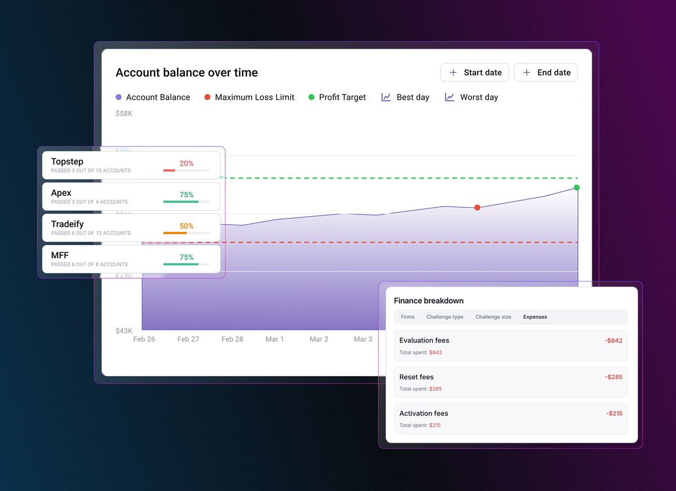Toggle the Profit Target legend label
Image resolution: width=676 pixels, height=491 pixels.
tap(343, 97)
